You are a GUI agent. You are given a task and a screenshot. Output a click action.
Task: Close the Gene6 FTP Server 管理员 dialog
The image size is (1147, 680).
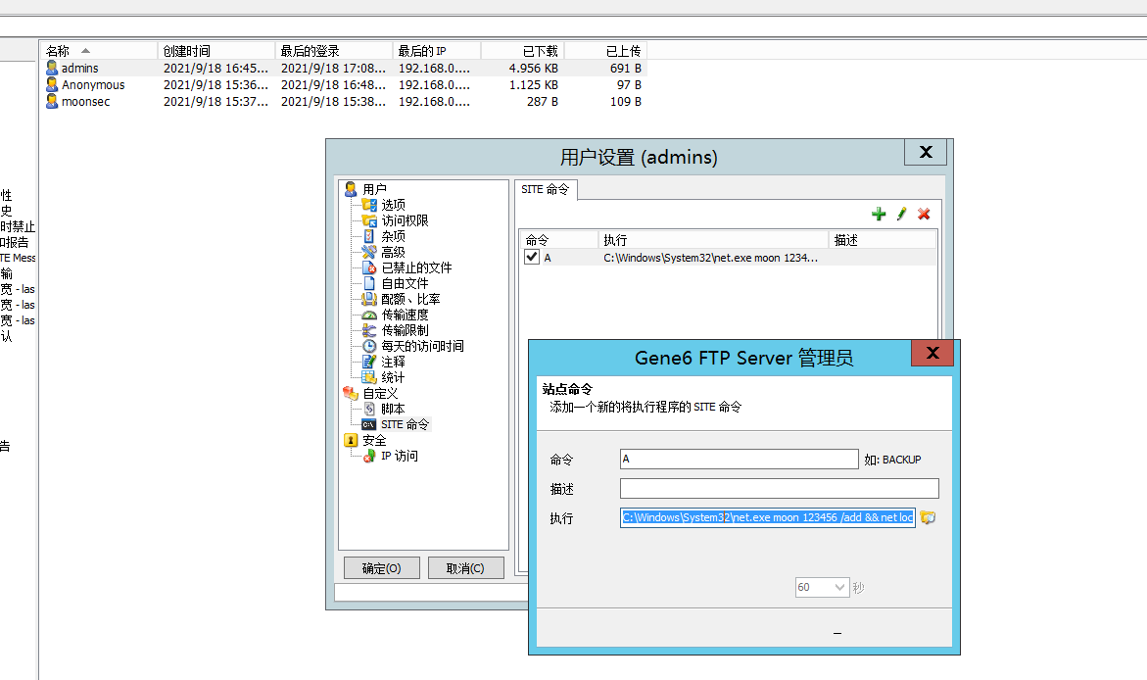(x=932, y=353)
